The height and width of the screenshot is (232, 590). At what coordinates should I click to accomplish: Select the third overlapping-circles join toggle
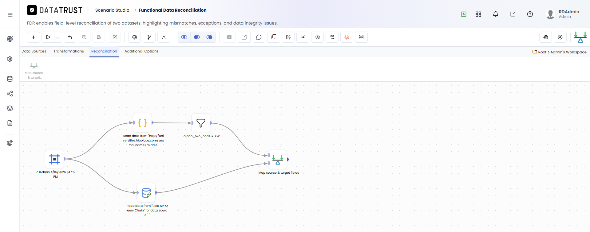click(x=209, y=37)
